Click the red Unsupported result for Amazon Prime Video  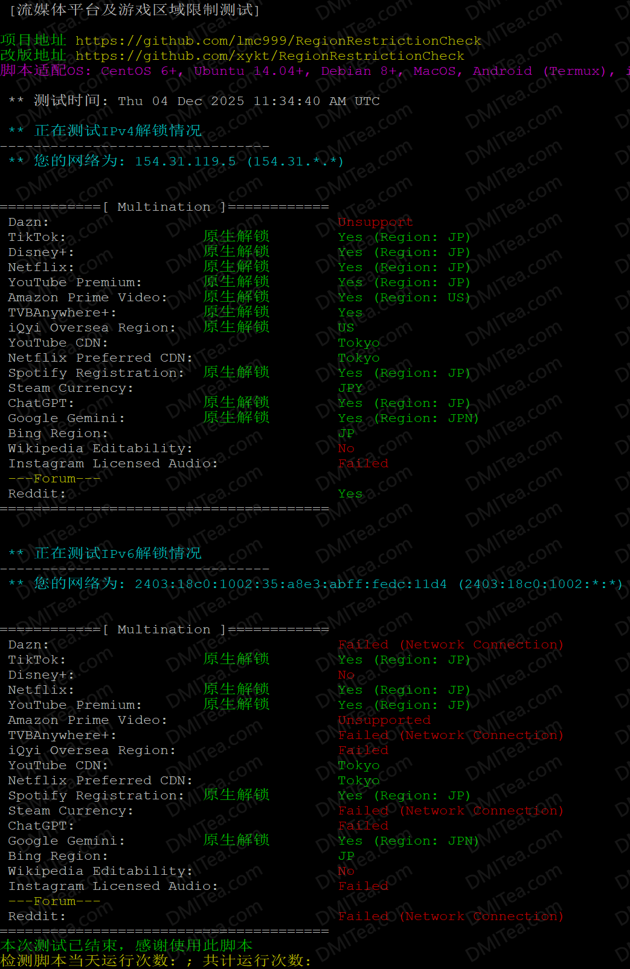(384, 720)
